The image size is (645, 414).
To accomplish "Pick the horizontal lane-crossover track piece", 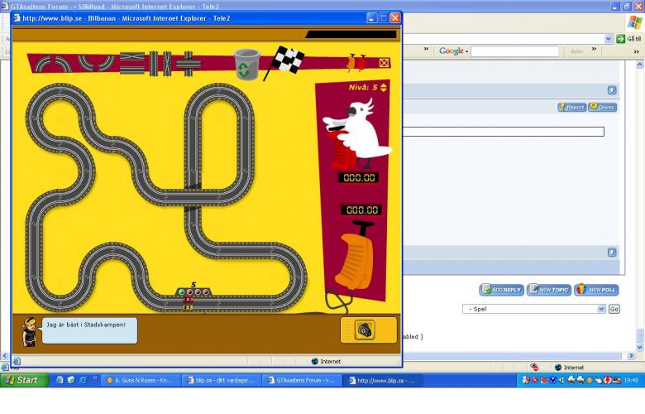I will tap(132, 56).
